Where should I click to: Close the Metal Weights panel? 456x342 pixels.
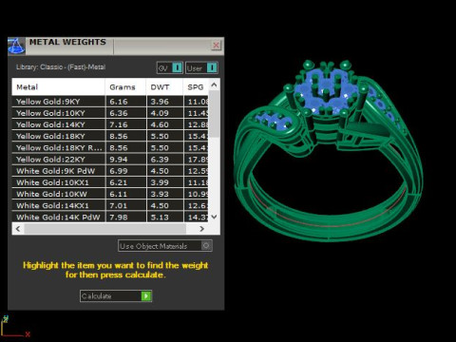click(216, 46)
